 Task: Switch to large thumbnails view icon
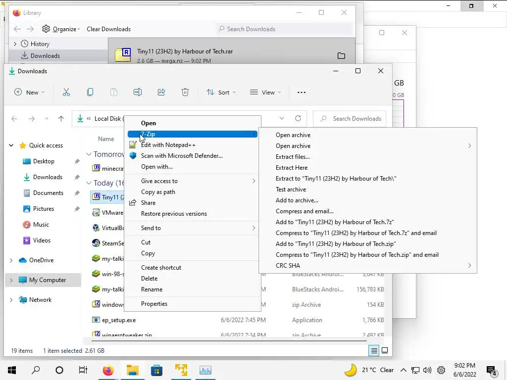tap(385, 351)
